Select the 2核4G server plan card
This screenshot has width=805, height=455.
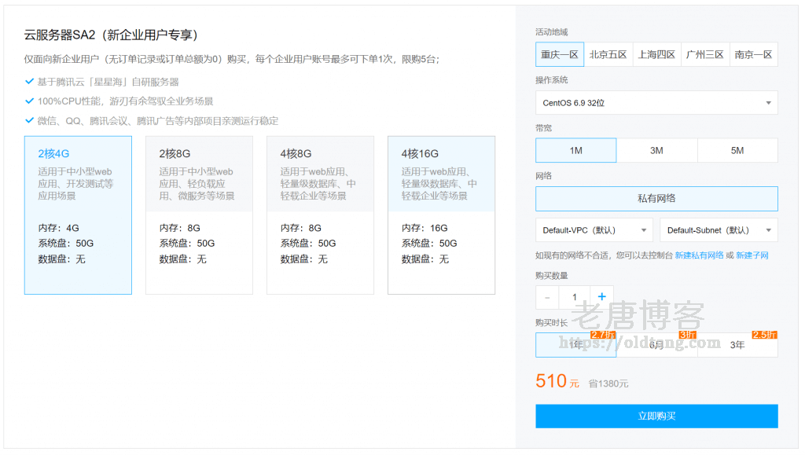[x=78, y=215]
